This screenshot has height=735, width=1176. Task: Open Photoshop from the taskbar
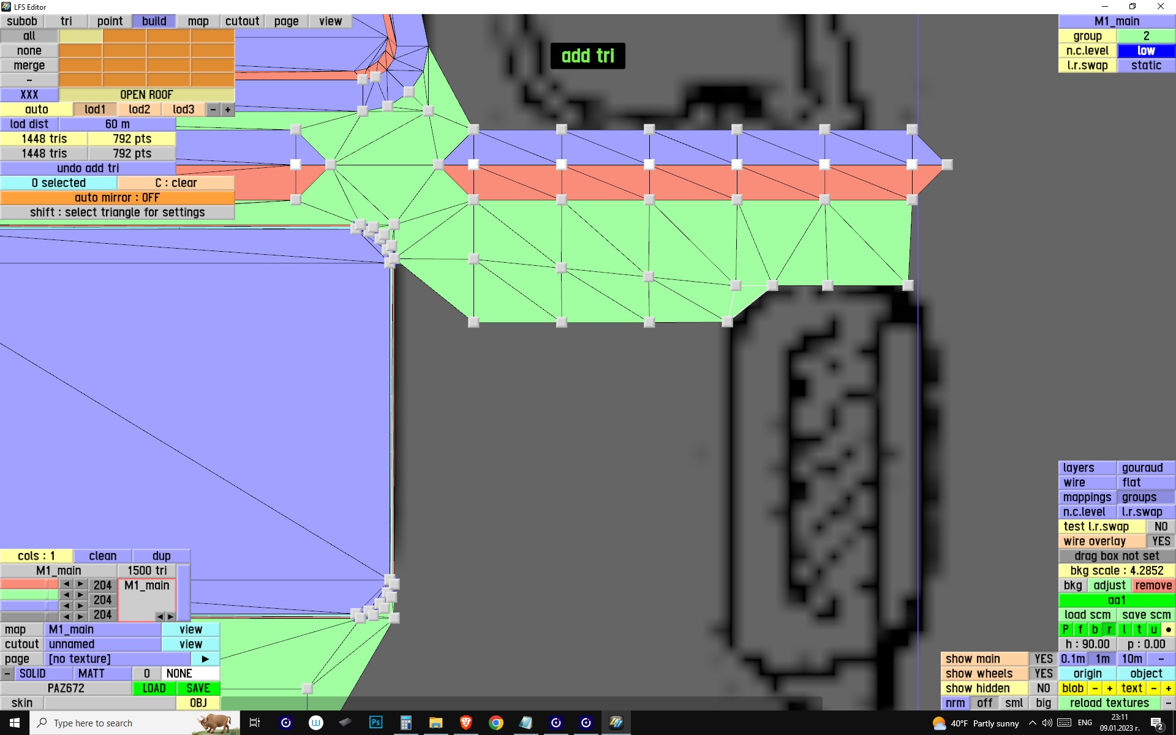tap(375, 723)
